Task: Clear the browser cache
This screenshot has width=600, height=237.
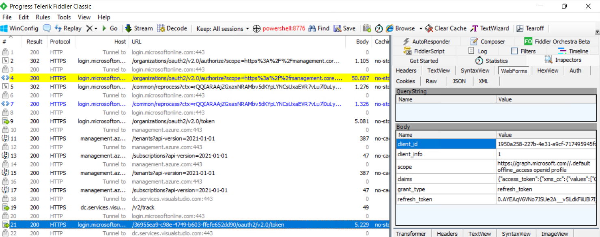Action: pos(445,28)
